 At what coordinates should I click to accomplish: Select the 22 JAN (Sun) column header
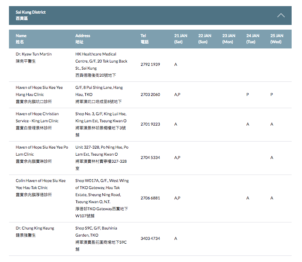coord(204,39)
